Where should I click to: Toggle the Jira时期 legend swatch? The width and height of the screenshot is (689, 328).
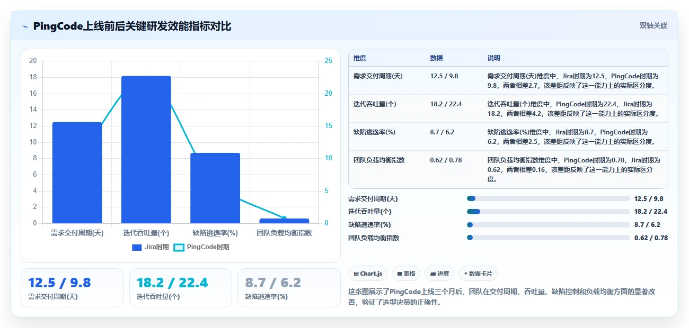tap(137, 247)
